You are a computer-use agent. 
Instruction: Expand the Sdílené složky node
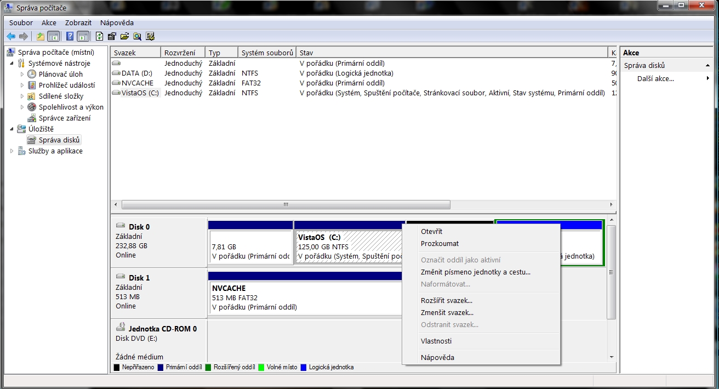pyautogui.click(x=22, y=96)
